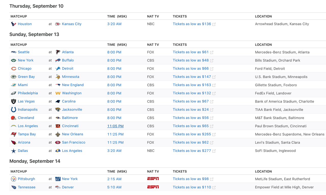Click the Tennessee Titans logo
The image size is (326, 195).
[13, 187]
